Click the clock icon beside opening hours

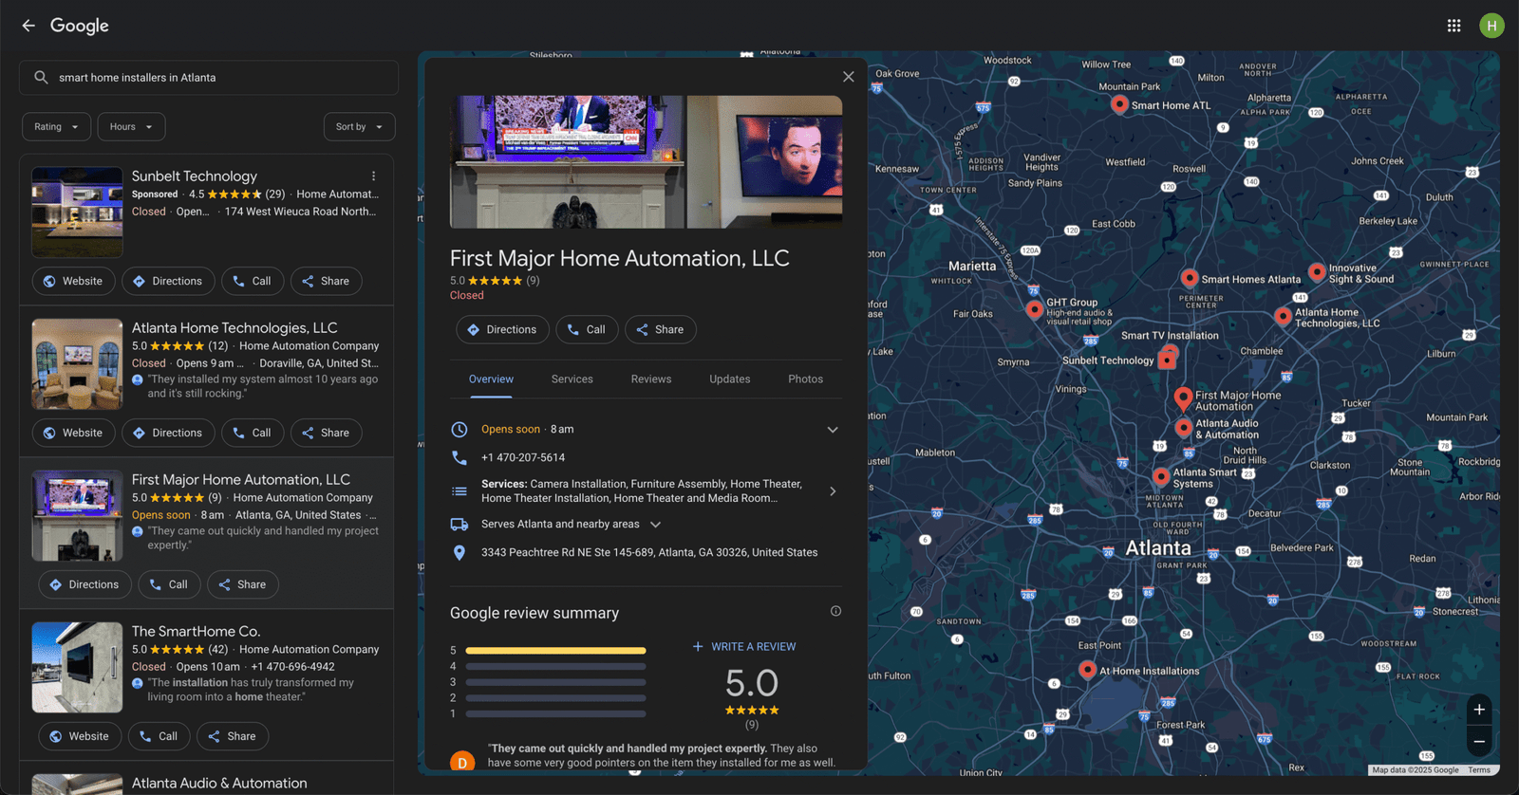(459, 429)
